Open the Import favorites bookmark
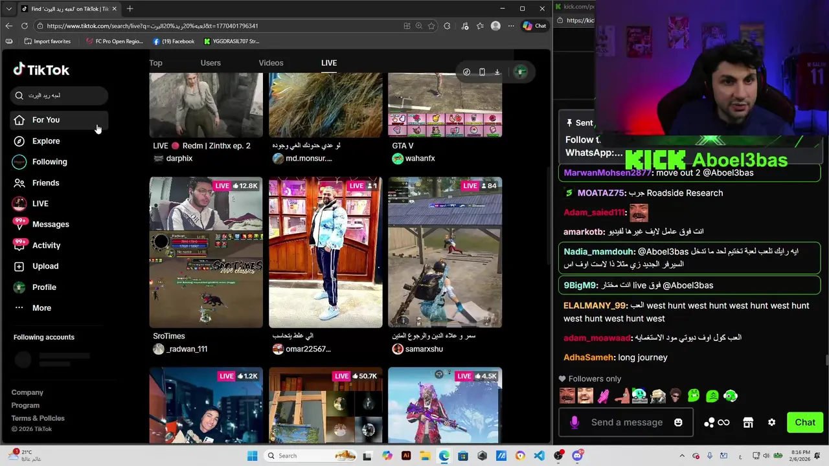Image resolution: width=829 pixels, height=466 pixels. click(x=47, y=41)
